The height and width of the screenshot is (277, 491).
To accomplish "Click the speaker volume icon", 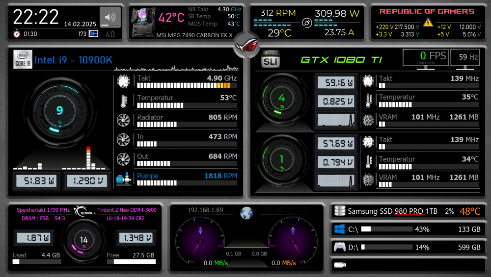I will point(110,16).
